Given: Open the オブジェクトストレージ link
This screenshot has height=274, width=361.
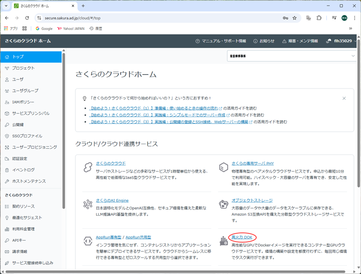Looking at the screenshot, I should [252, 200].
